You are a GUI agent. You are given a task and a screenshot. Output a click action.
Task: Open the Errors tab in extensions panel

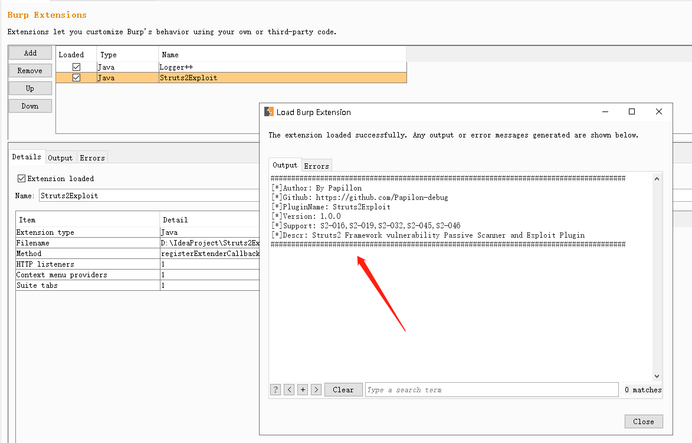[x=92, y=157]
